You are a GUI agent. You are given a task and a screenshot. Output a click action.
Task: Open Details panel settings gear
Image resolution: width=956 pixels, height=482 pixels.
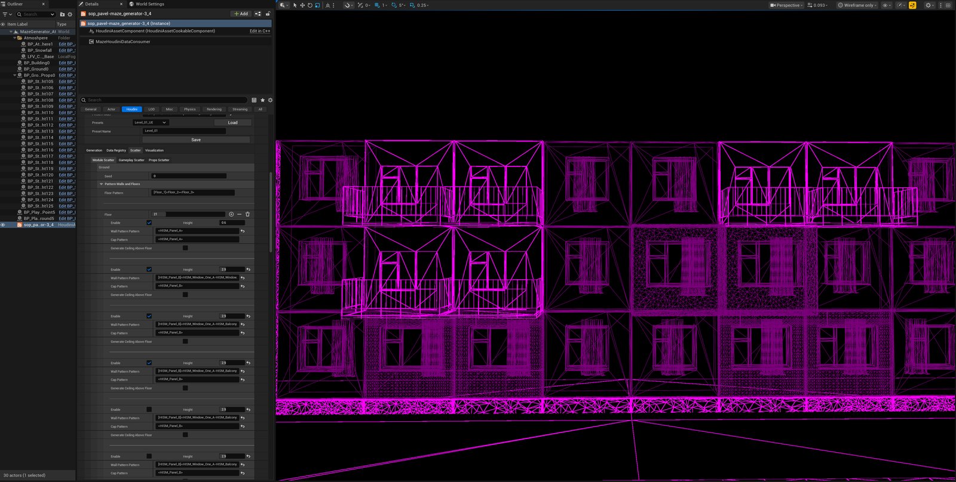click(270, 100)
